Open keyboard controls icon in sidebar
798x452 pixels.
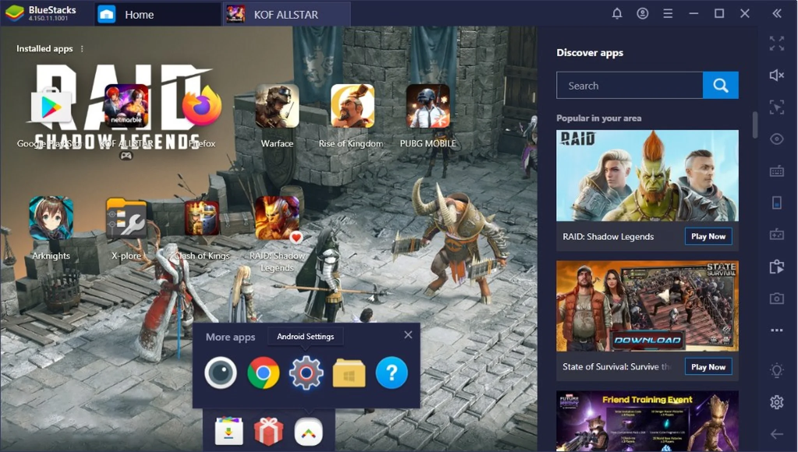coord(777,171)
